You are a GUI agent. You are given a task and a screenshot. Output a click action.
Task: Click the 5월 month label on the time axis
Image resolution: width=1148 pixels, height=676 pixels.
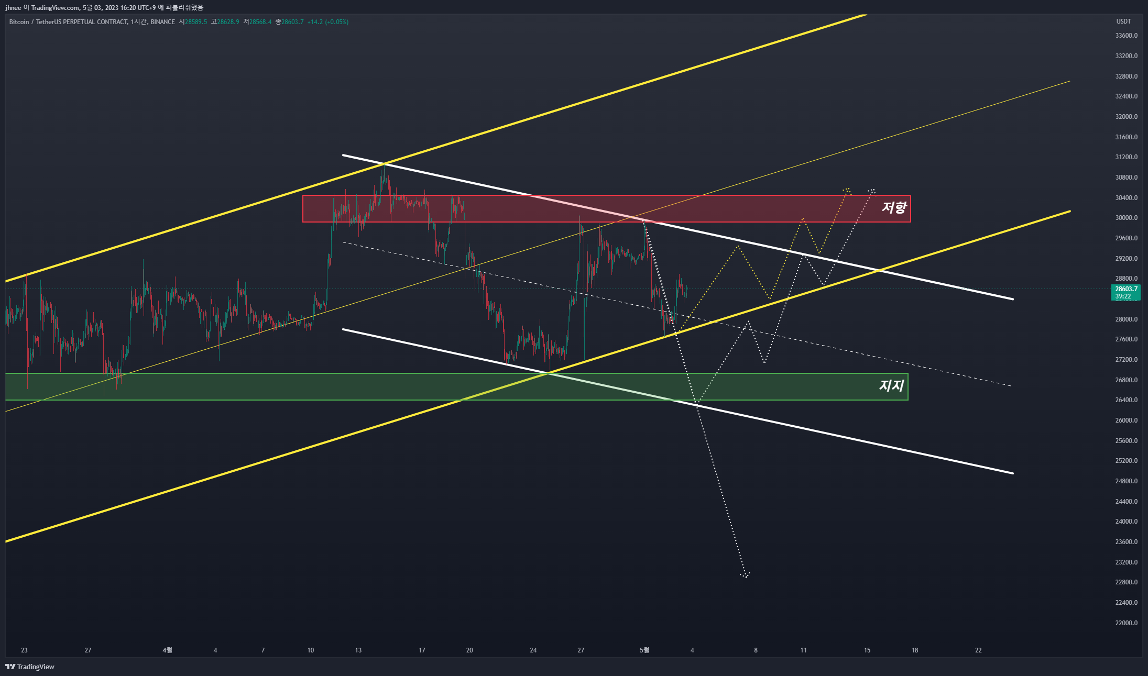644,650
